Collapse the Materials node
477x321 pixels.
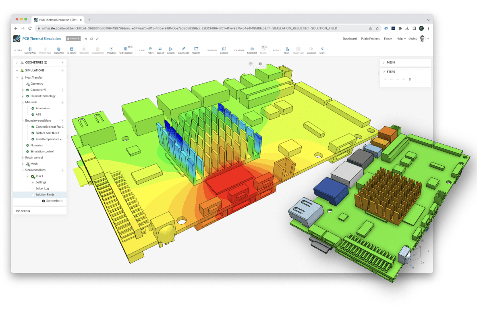click(x=22, y=102)
